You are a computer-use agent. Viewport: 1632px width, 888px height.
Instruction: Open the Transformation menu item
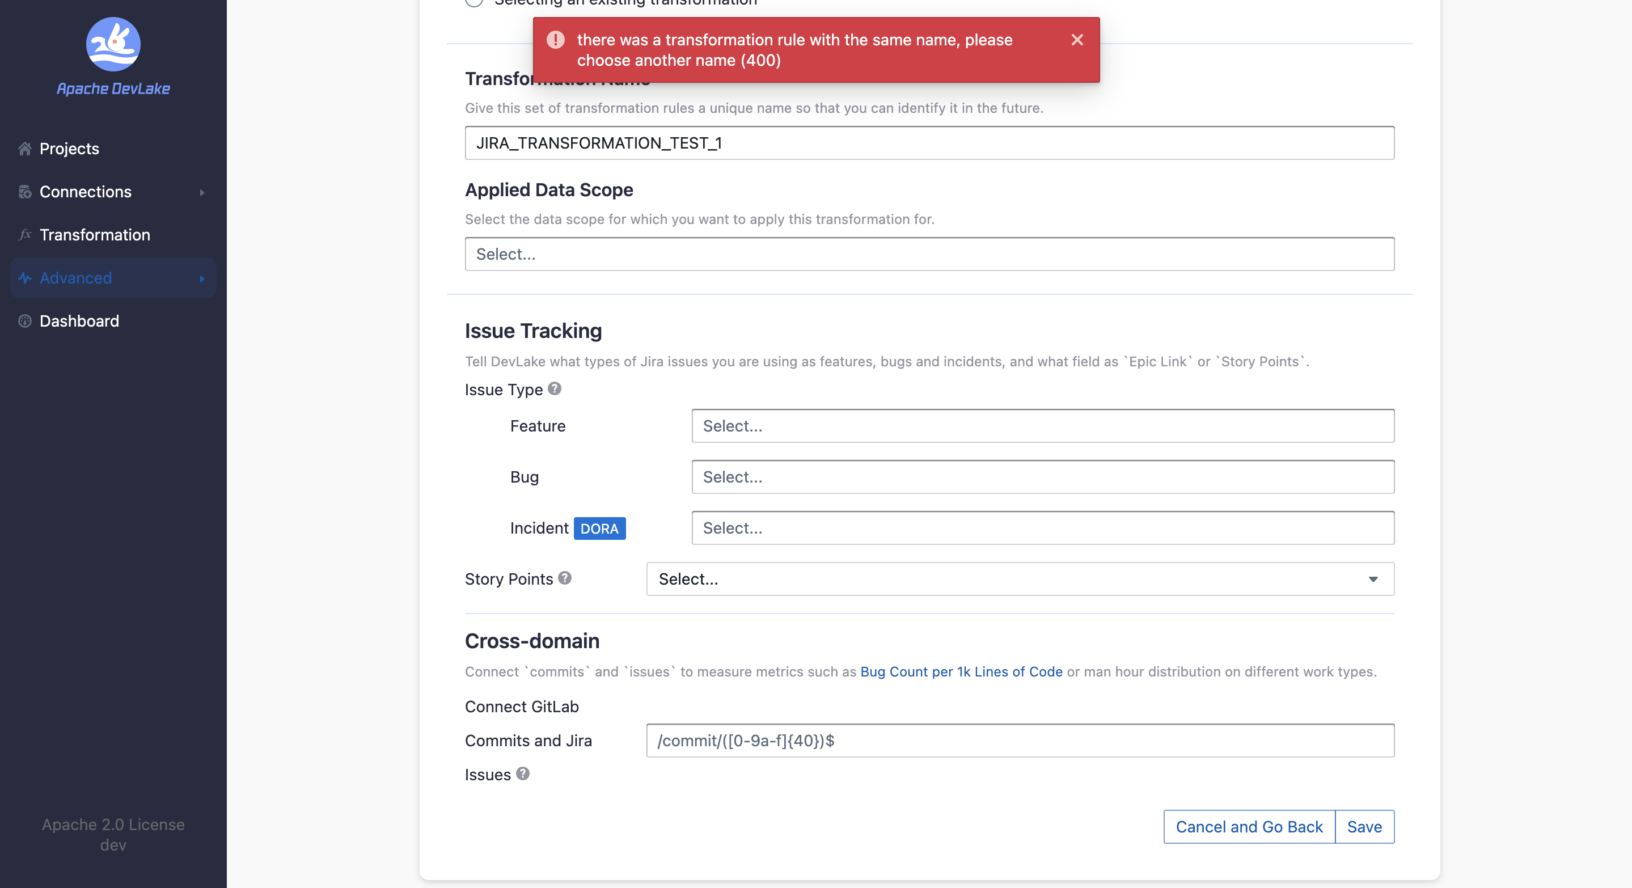click(x=94, y=235)
